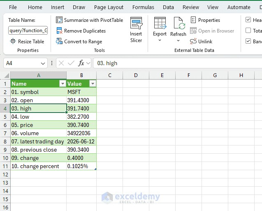
Task: Open the File tab
Action: (x=13, y=7)
